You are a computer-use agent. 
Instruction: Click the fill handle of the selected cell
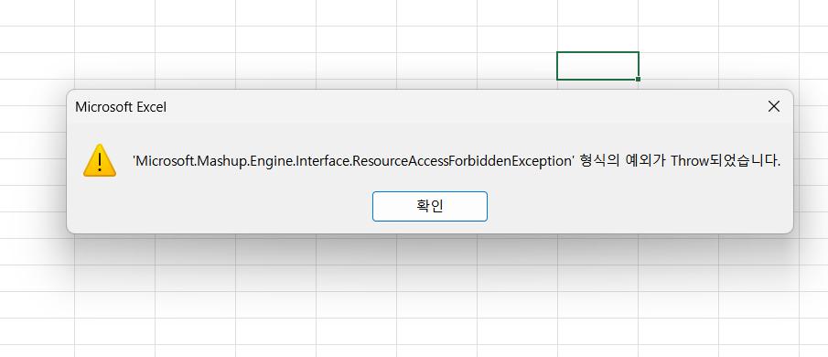[x=639, y=80]
